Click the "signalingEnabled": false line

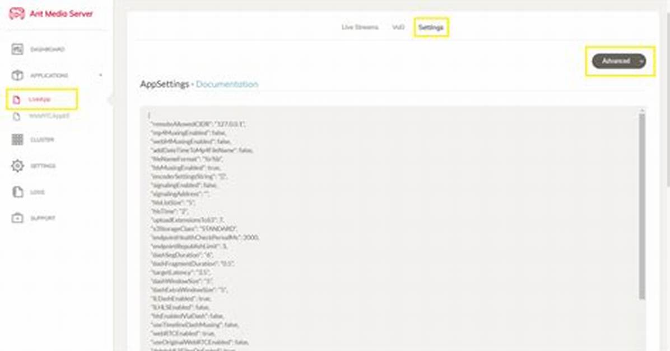(184, 185)
